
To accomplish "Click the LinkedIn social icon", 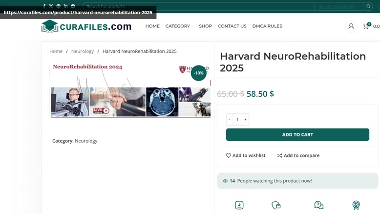I will 65,6.
